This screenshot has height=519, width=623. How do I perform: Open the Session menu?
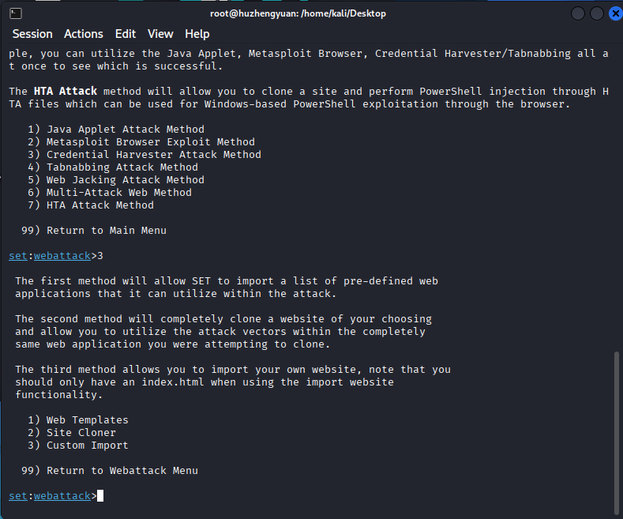(32, 34)
